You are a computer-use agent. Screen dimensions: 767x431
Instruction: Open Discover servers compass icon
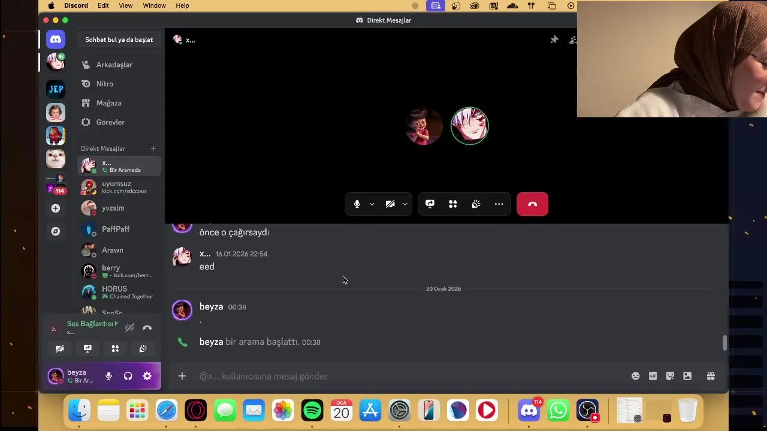point(56,231)
